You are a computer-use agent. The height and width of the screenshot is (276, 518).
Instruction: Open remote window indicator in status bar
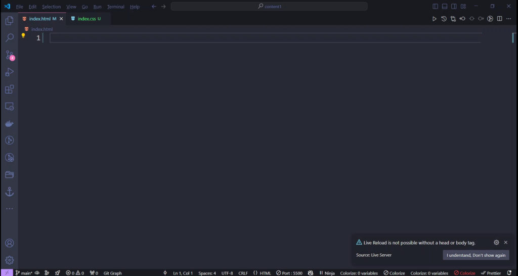[x=7, y=272]
